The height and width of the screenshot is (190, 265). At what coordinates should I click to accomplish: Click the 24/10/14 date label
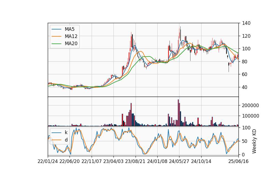[201, 161]
